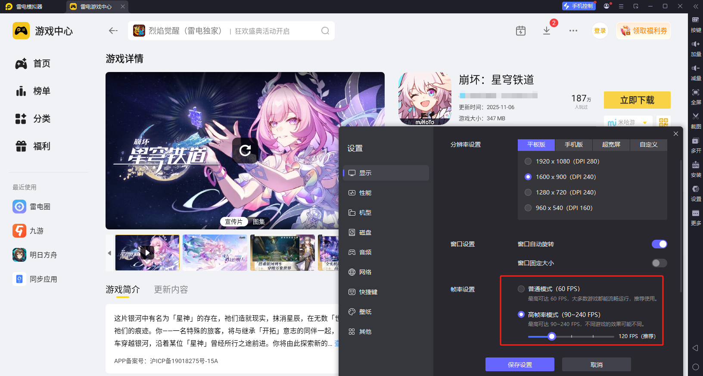
Task: Open 更多 tools in right sidebar
Action: coord(696,217)
